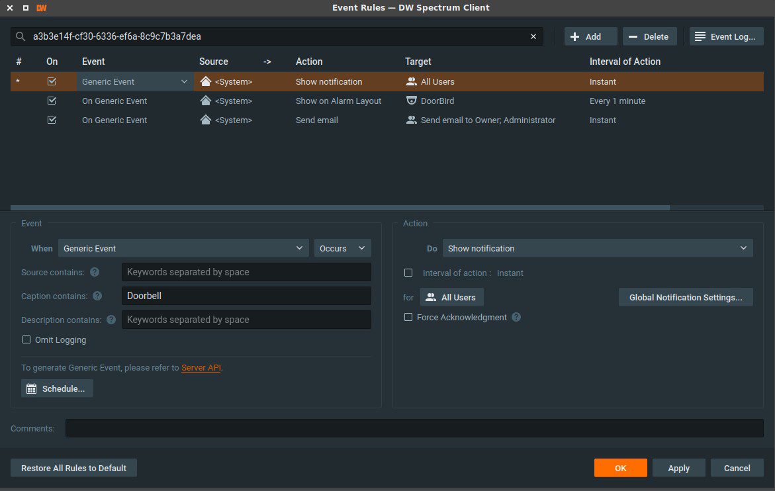Enable the Interval of action checkbox
775x491 pixels.
[x=408, y=273]
